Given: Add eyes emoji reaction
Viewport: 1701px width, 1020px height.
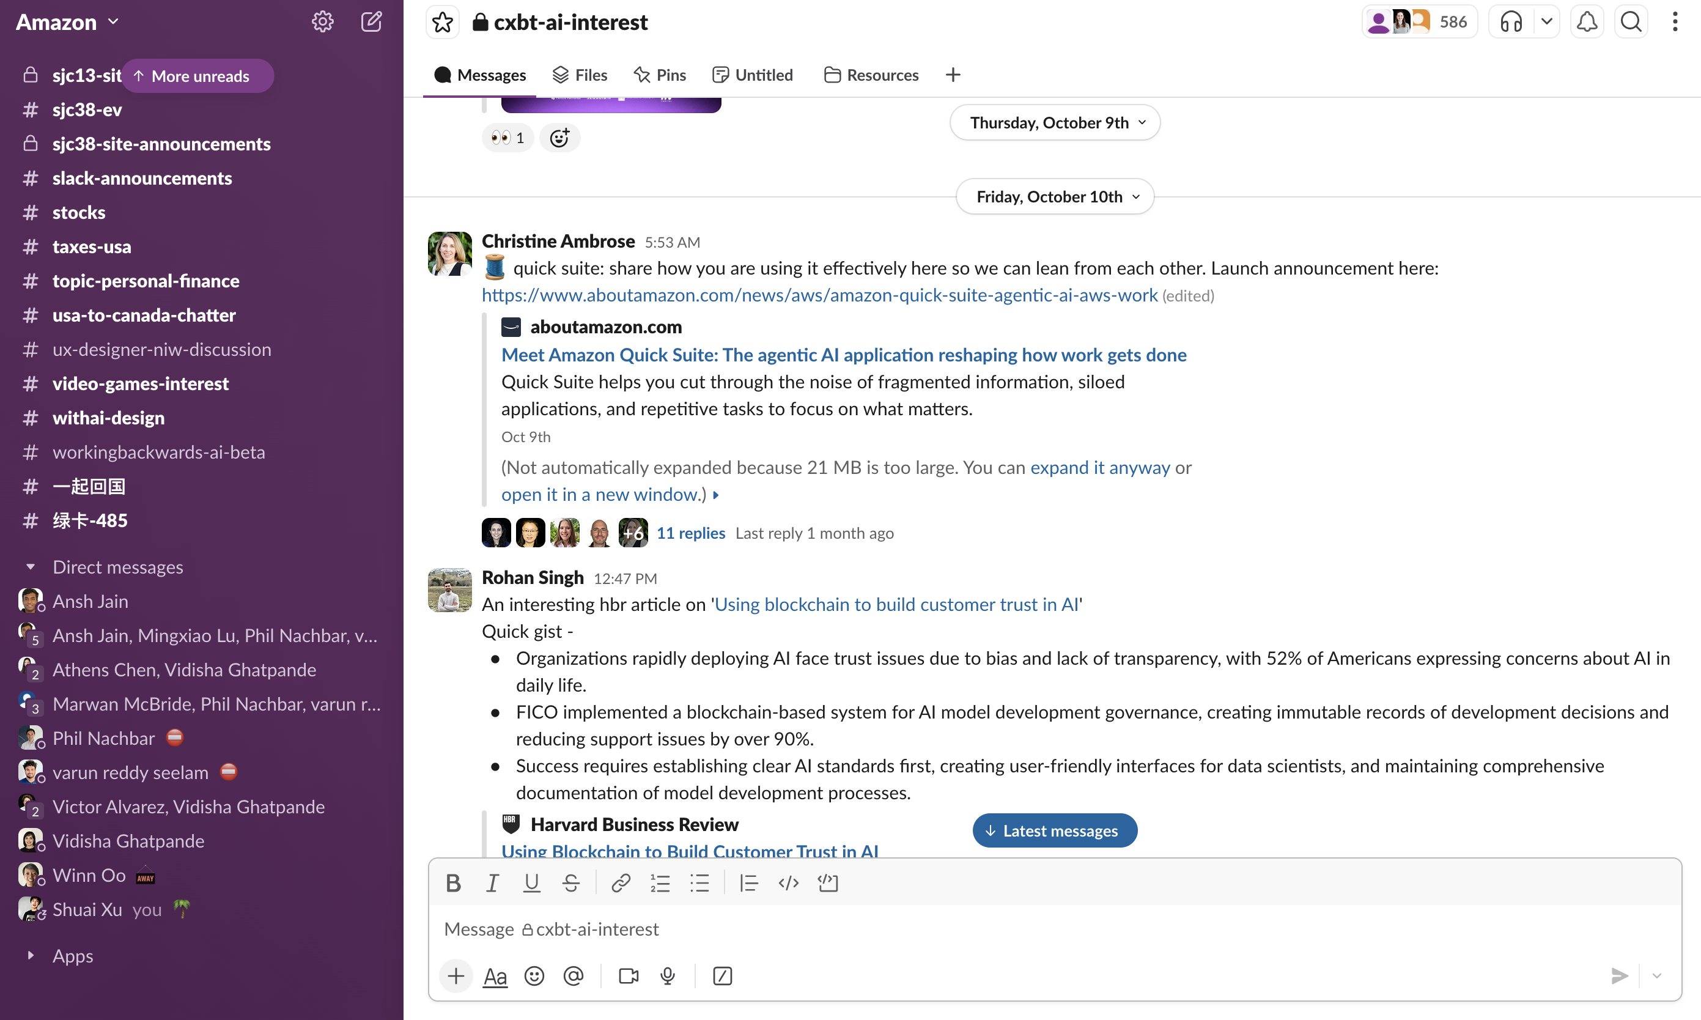Looking at the screenshot, I should point(507,138).
